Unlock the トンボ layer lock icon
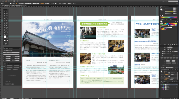 (163, 88)
